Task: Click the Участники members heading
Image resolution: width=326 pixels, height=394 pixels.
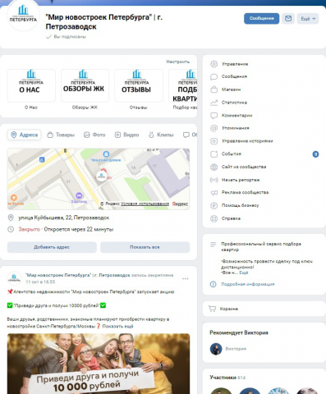Action: coord(223,378)
